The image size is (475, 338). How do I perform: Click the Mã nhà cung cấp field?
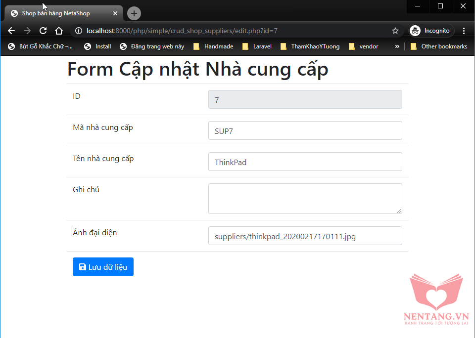pyautogui.click(x=305, y=131)
